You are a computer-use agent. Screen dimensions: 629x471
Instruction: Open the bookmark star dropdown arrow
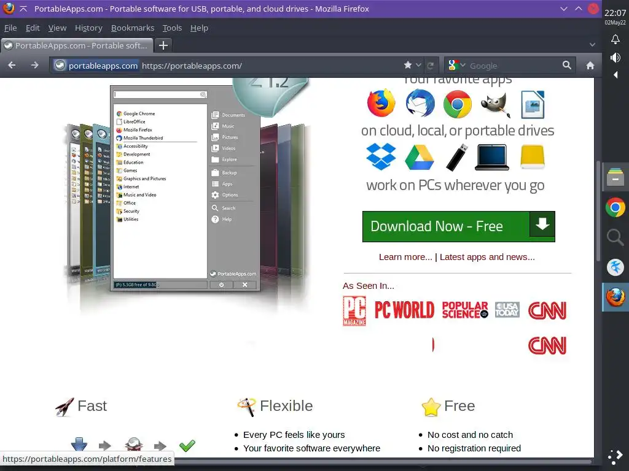[418, 65]
